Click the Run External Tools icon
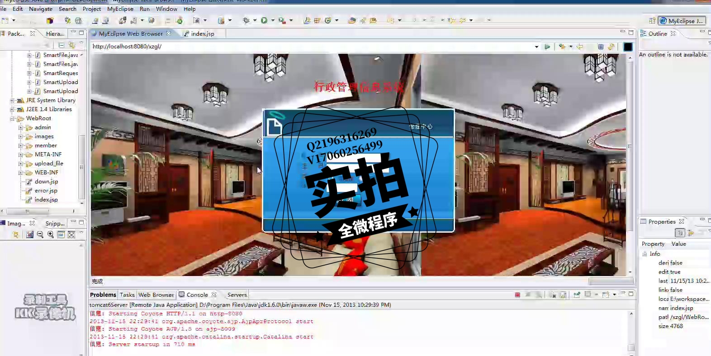711x356 pixels. click(x=282, y=20)
